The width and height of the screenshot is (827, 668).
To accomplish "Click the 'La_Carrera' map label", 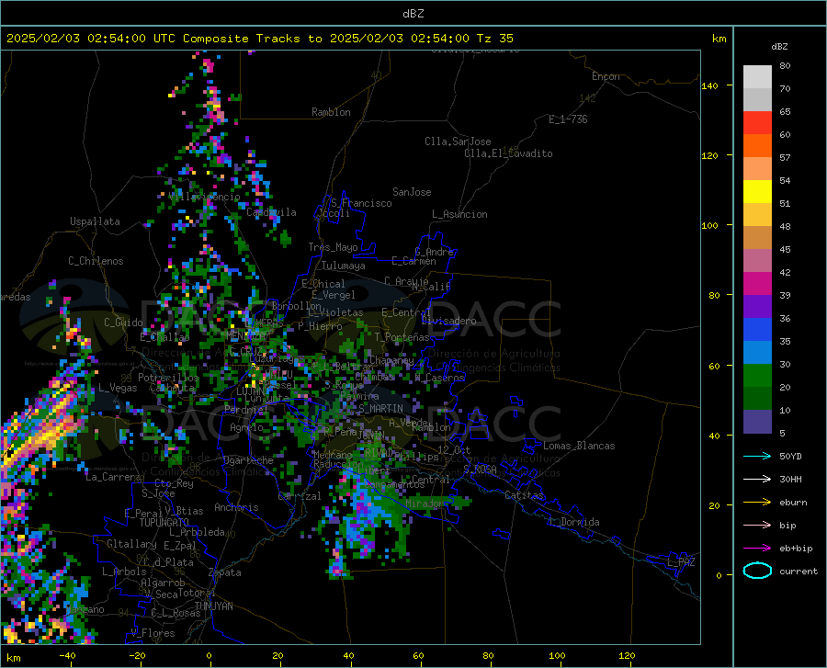I will click(113, 477).
